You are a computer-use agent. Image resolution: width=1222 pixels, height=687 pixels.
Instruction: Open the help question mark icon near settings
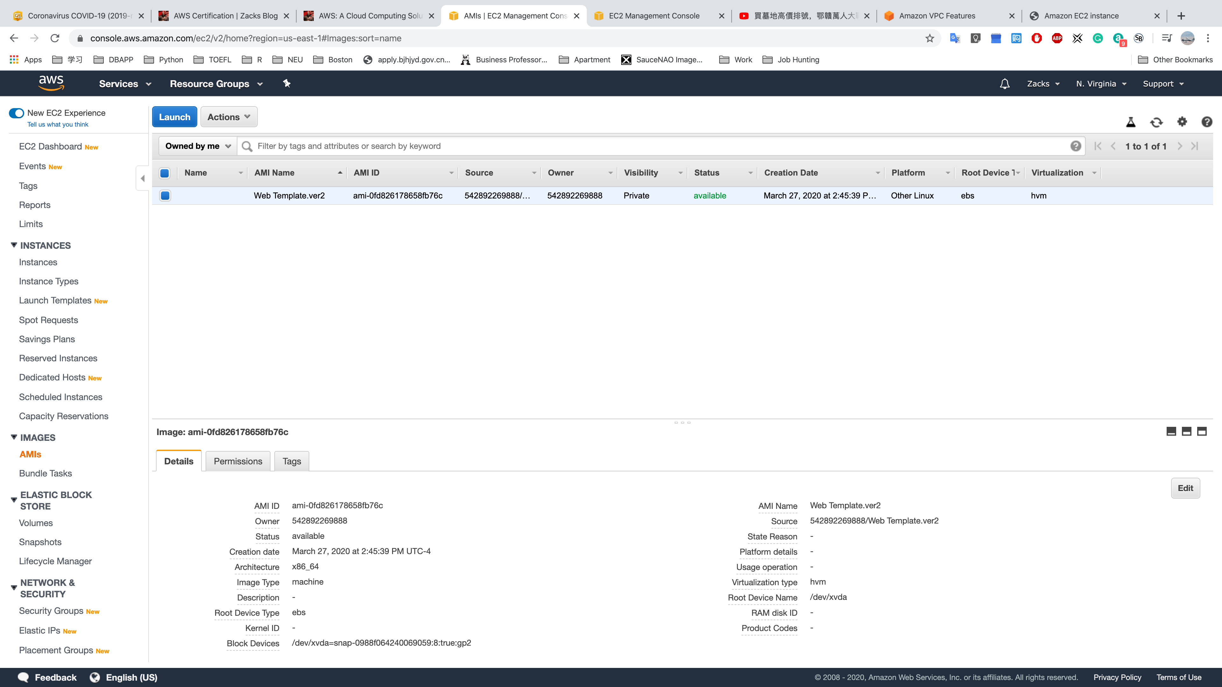tap(1207, 122)
